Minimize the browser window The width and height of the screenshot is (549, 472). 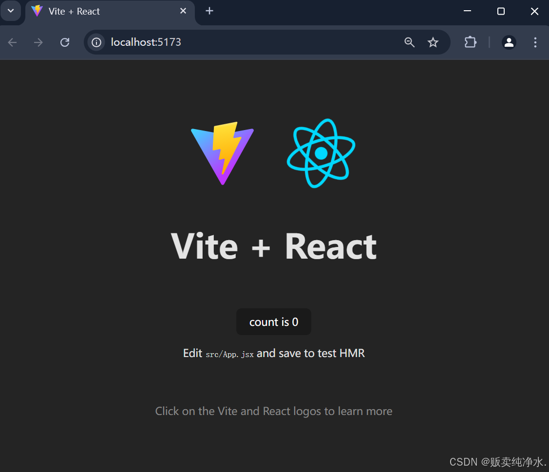[x=468, y=11]
